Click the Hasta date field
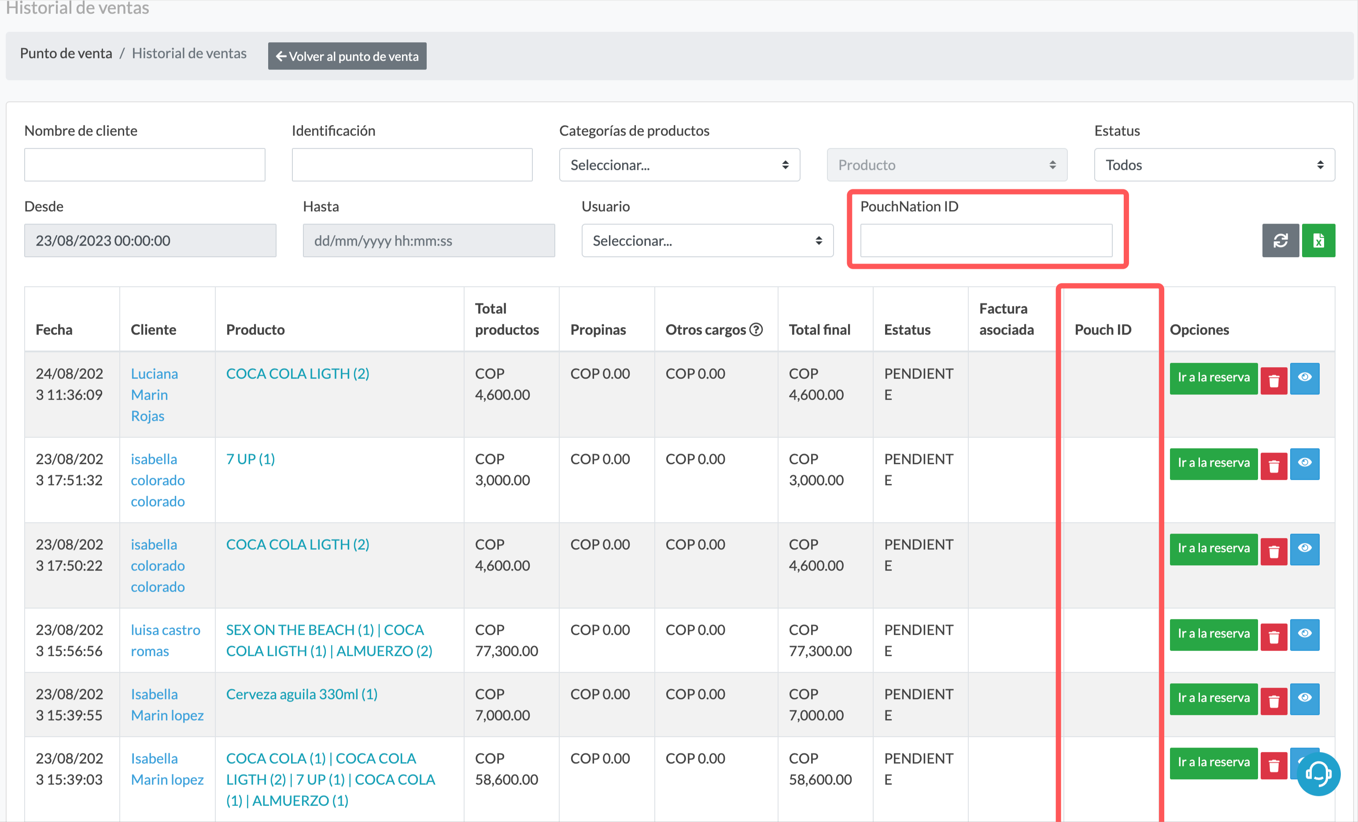1358x822 pixels. pos(429,240)
